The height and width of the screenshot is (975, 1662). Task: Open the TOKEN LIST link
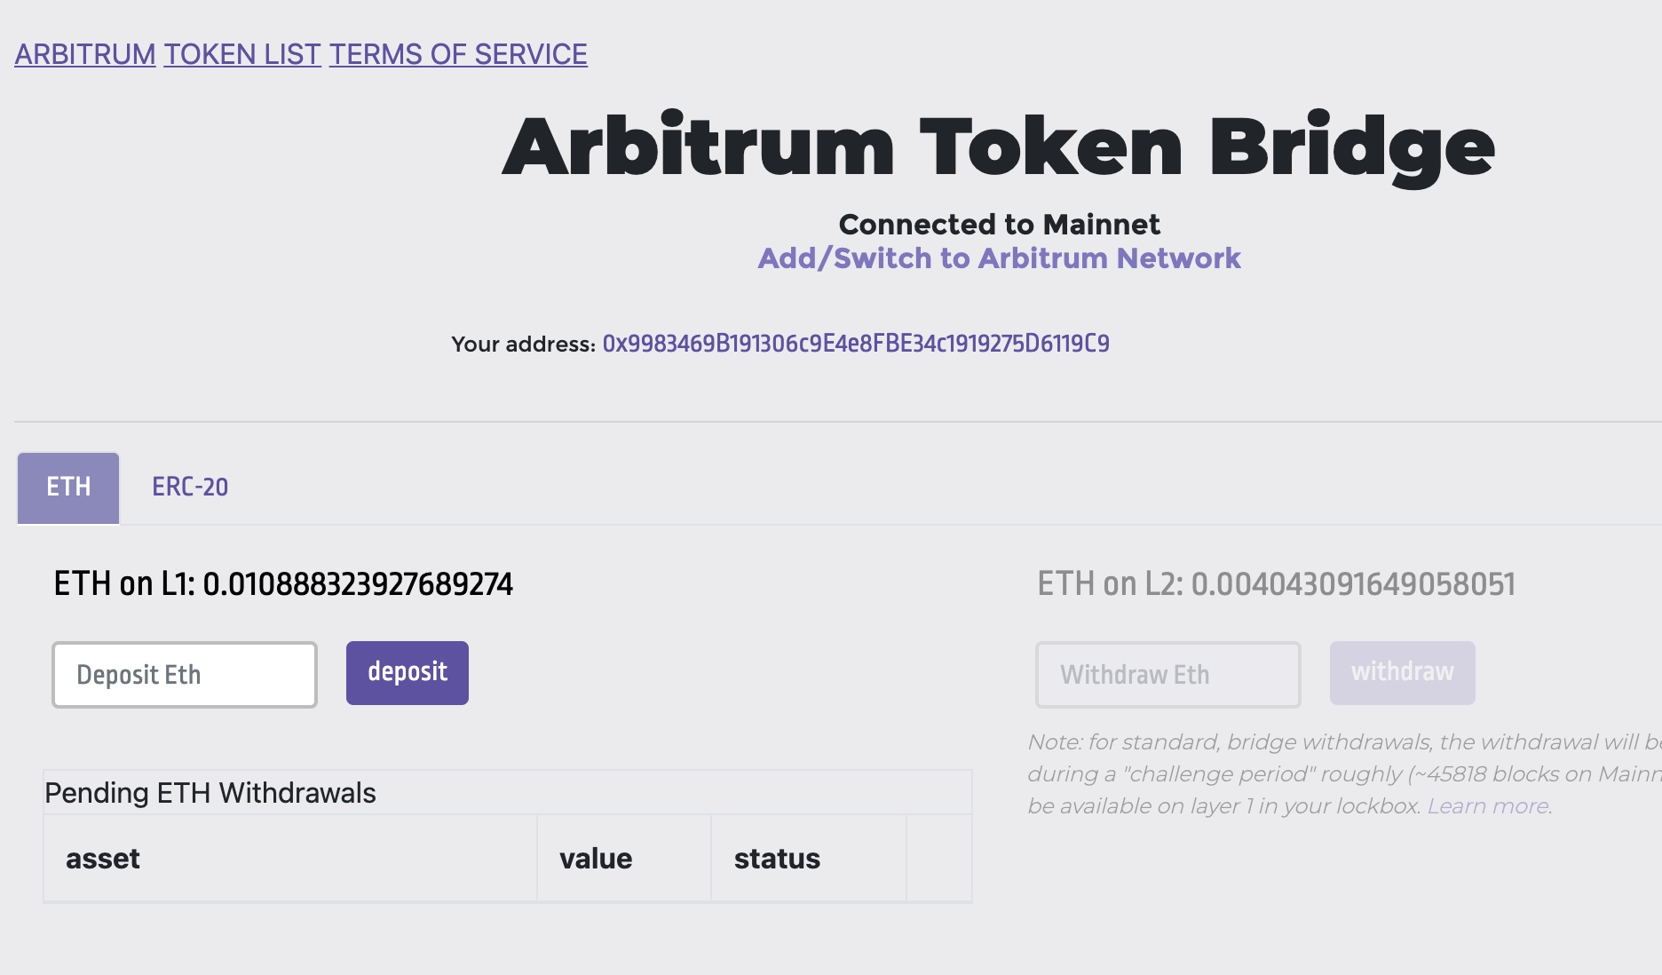click(242, 54)
